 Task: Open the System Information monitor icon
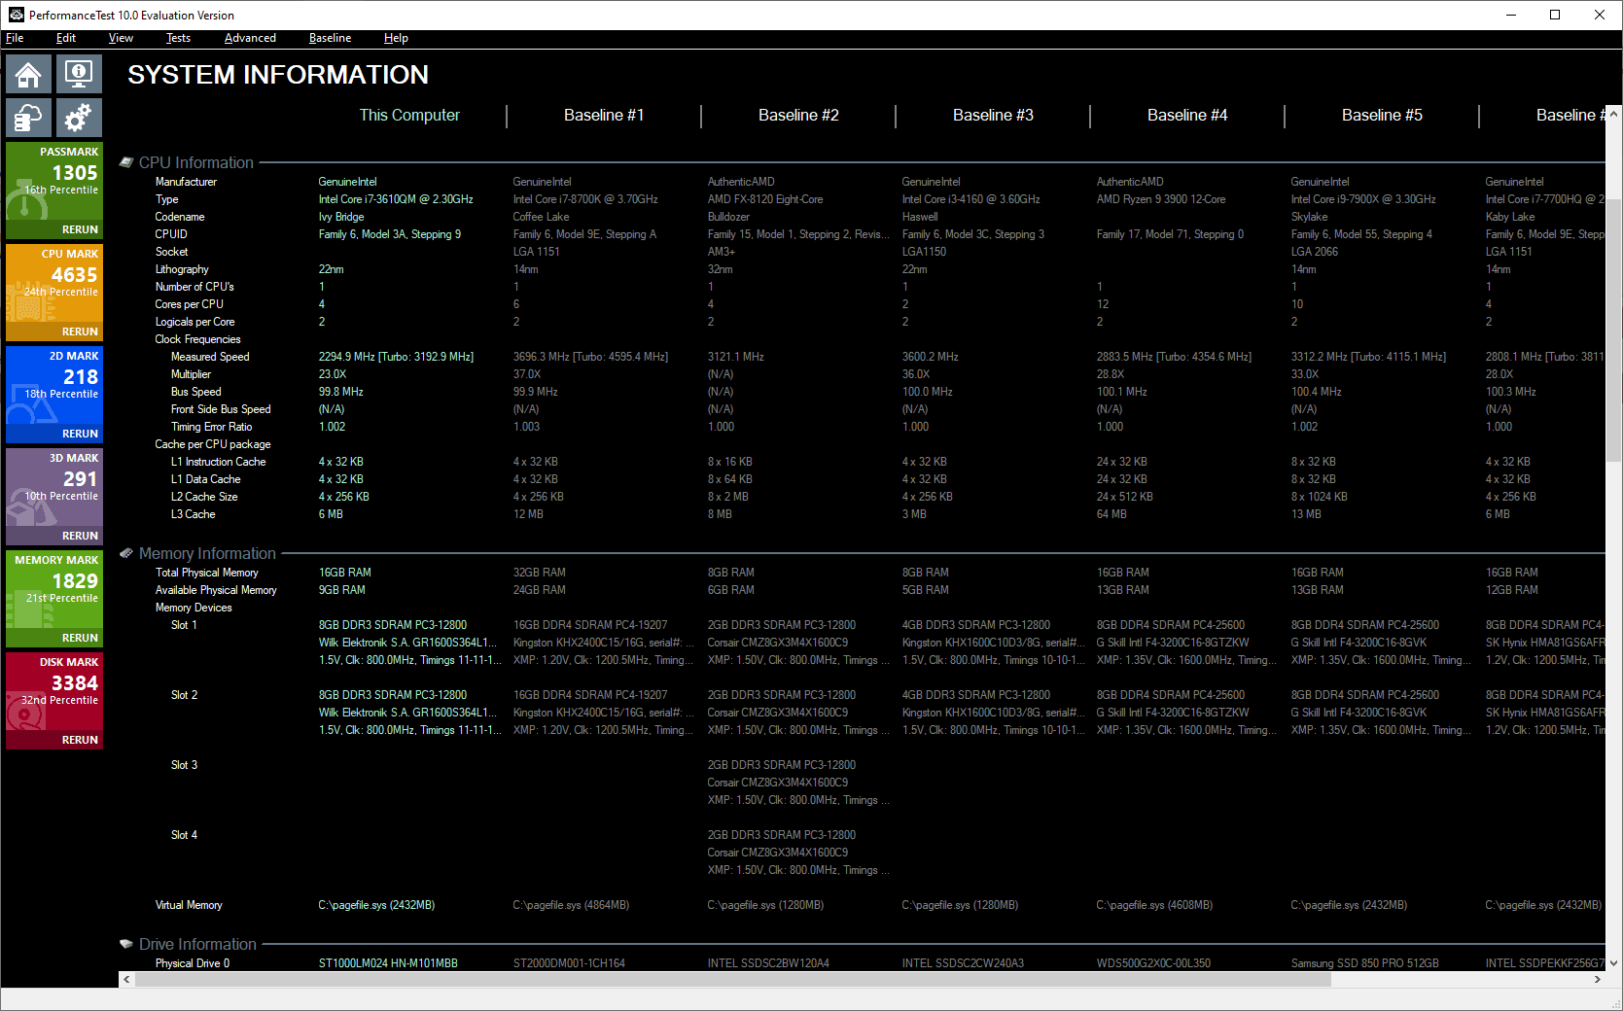click(x=78, y=74)
